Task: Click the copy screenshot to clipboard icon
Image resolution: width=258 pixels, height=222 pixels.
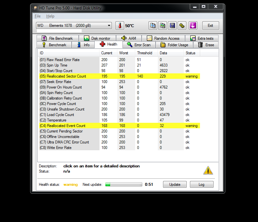Action: click(x=163, y=26)
